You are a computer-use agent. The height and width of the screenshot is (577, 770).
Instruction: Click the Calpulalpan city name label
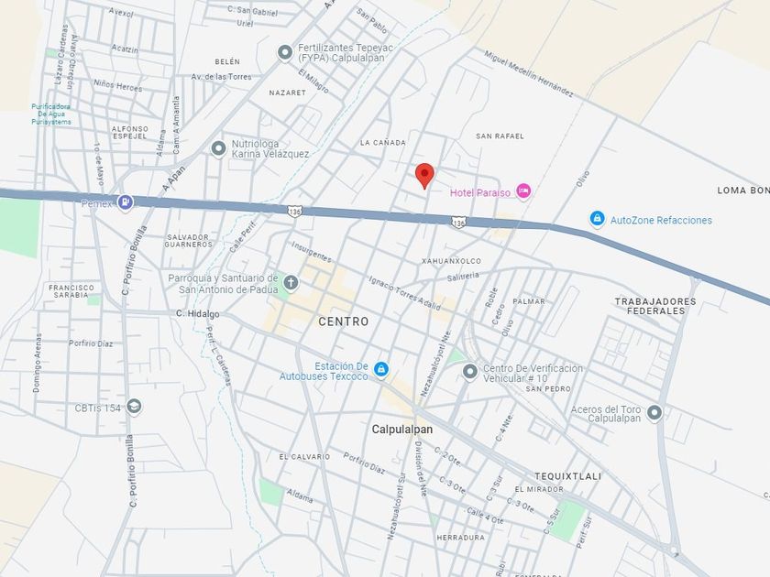click(x=402, y=430)
